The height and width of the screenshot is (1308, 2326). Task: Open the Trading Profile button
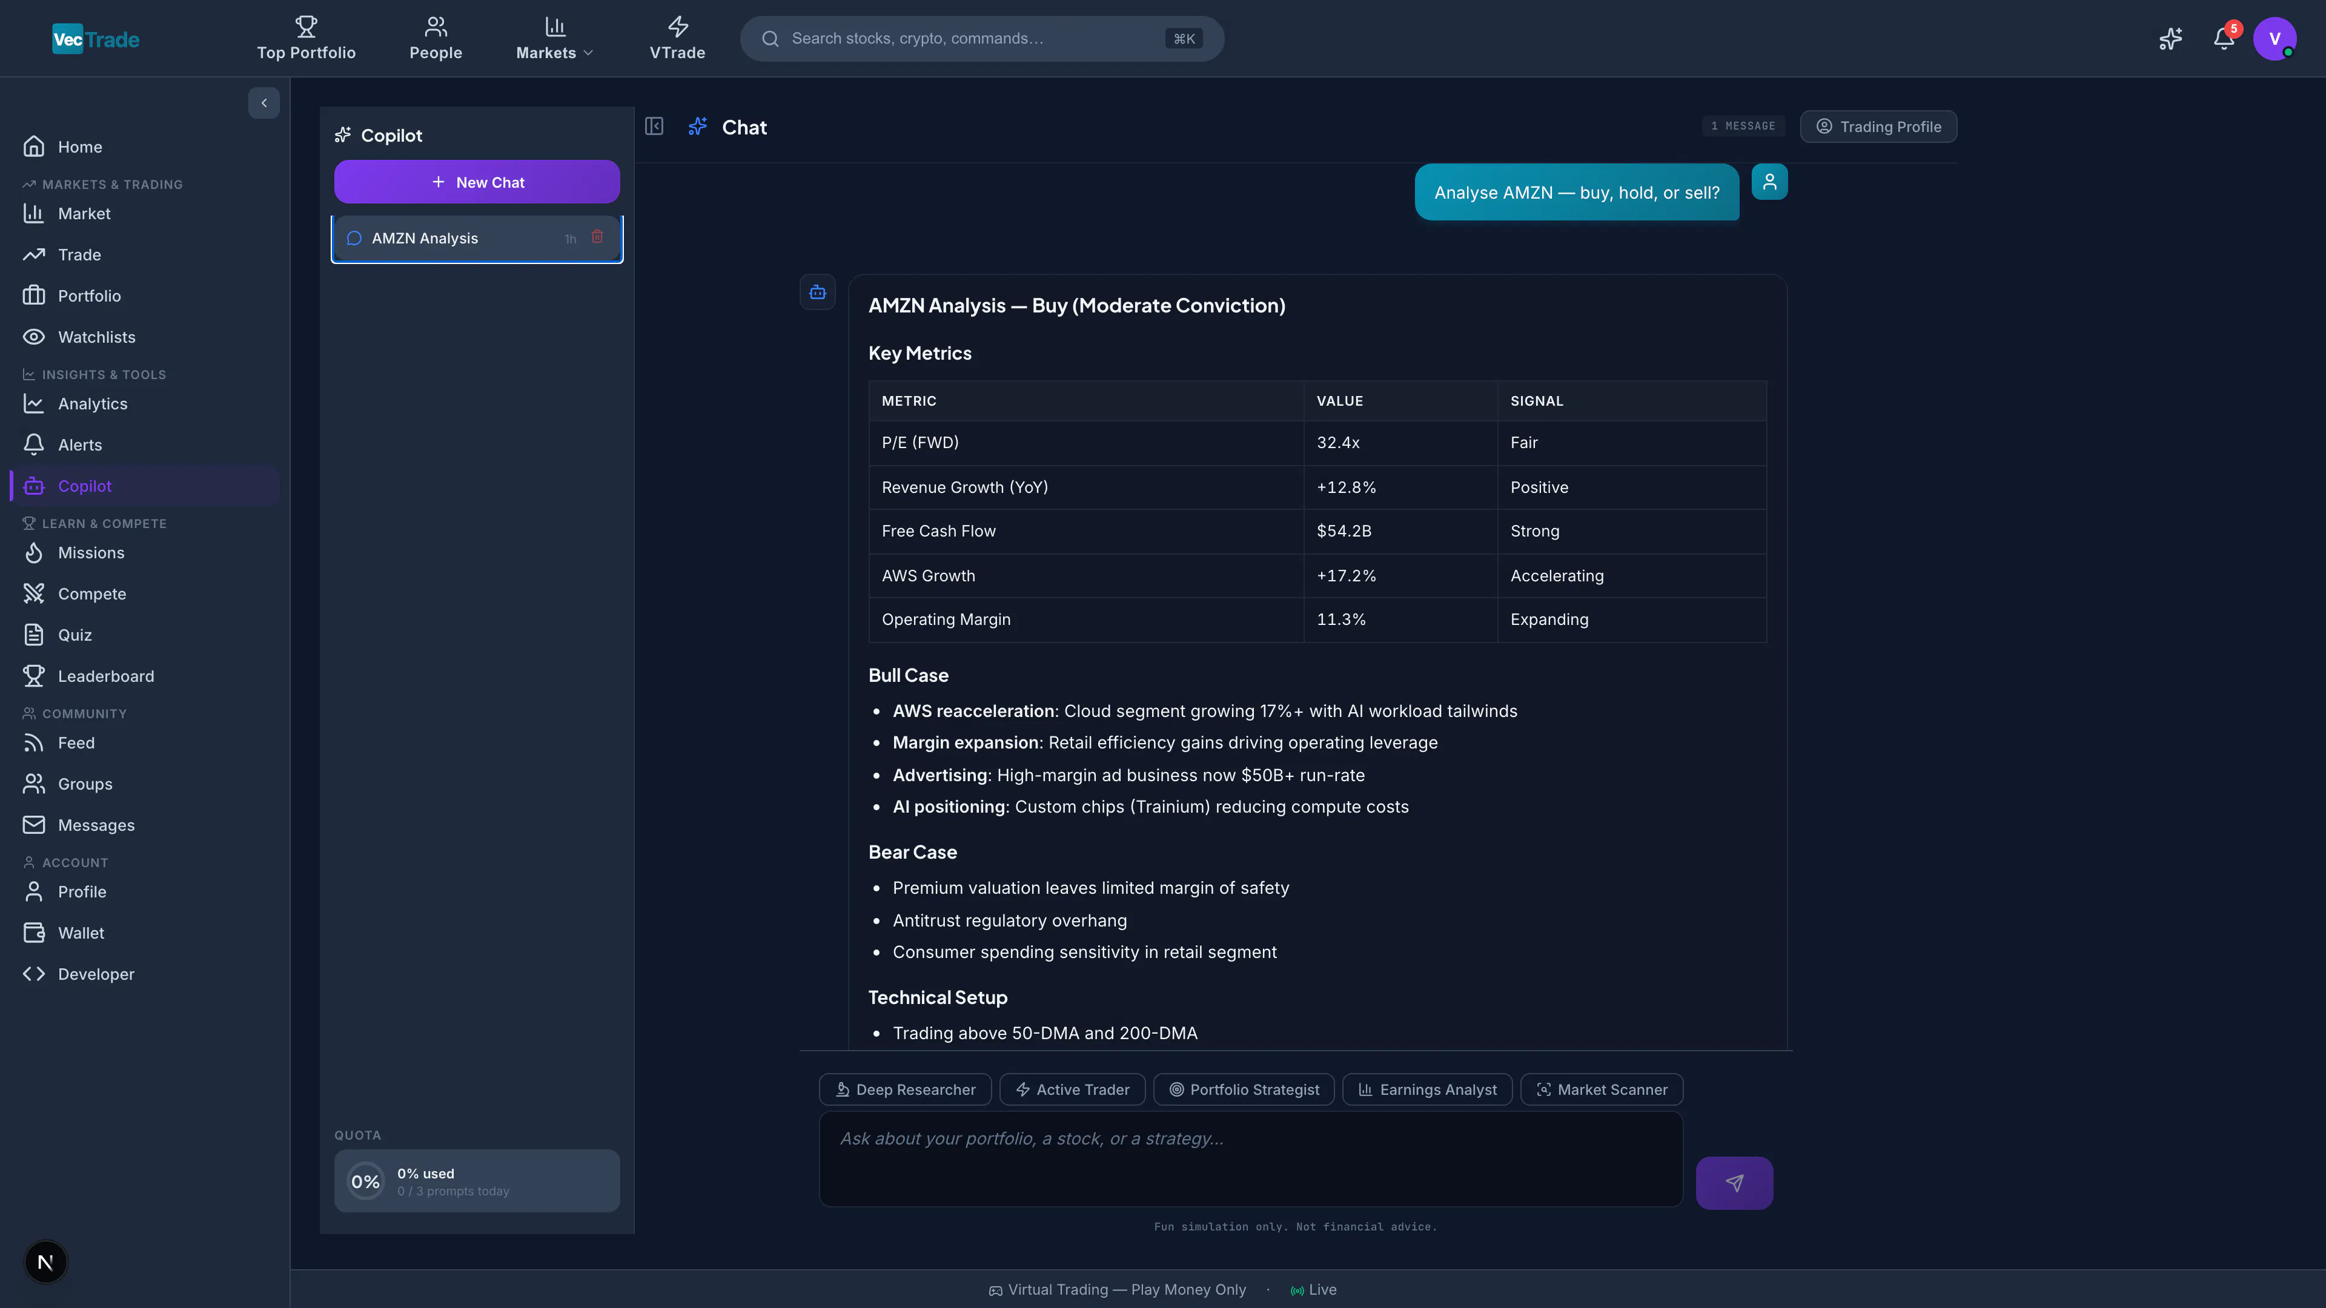click(x=1878, y=127)
